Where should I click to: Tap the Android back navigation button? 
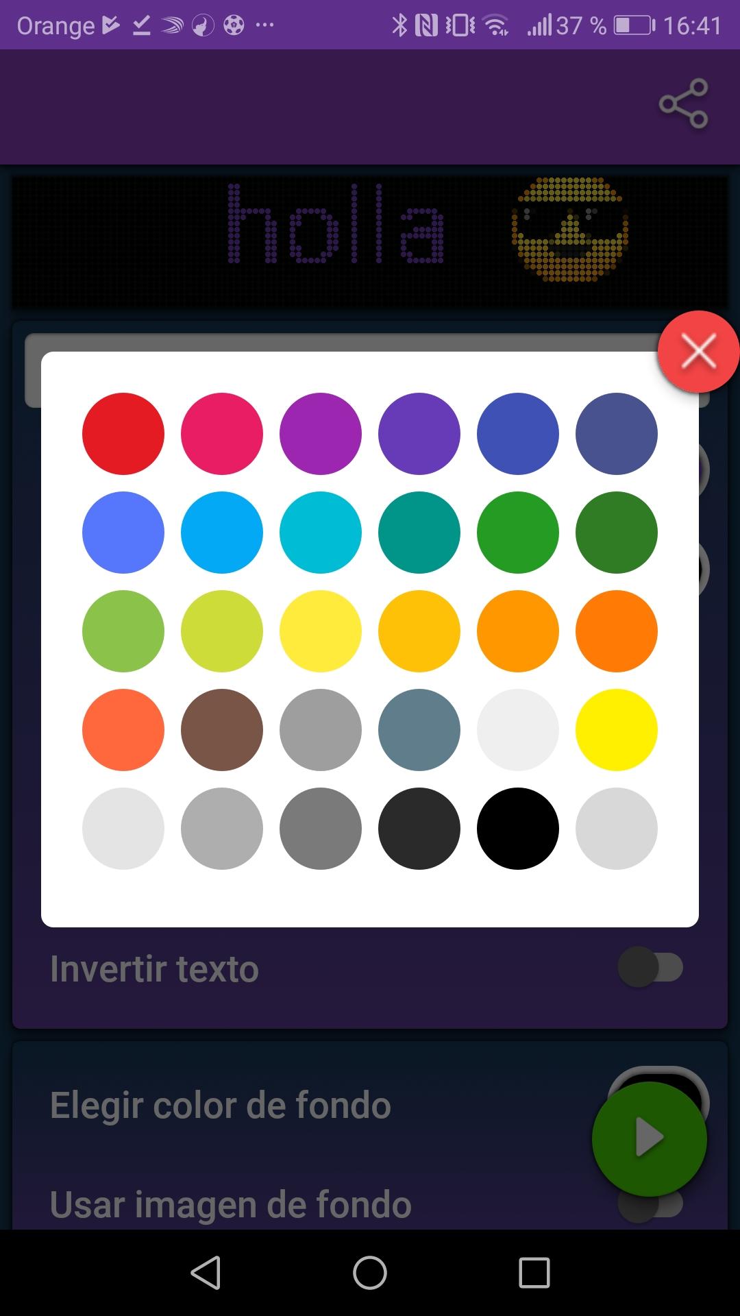coord(206,1273)
